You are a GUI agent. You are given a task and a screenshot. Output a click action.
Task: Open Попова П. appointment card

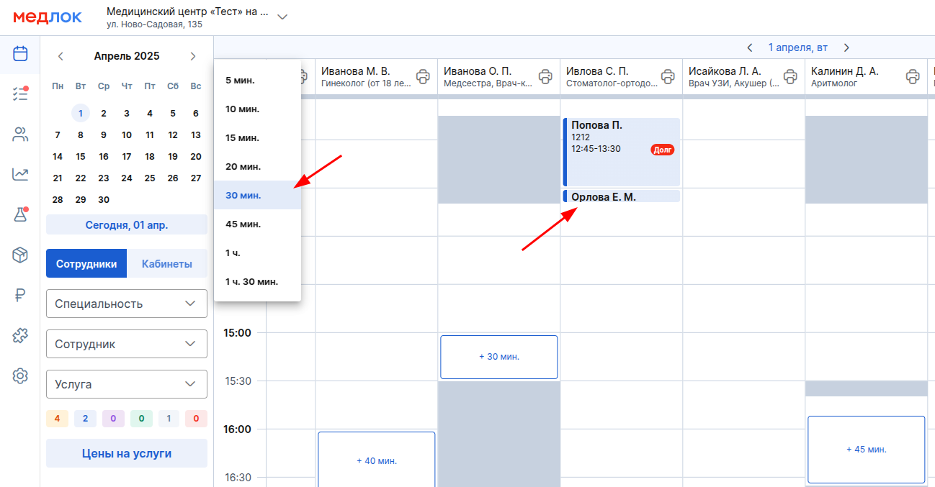tap(621, 152)
